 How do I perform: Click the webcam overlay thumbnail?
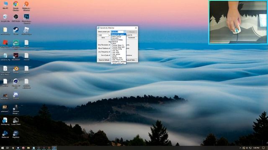click(238, 22)
